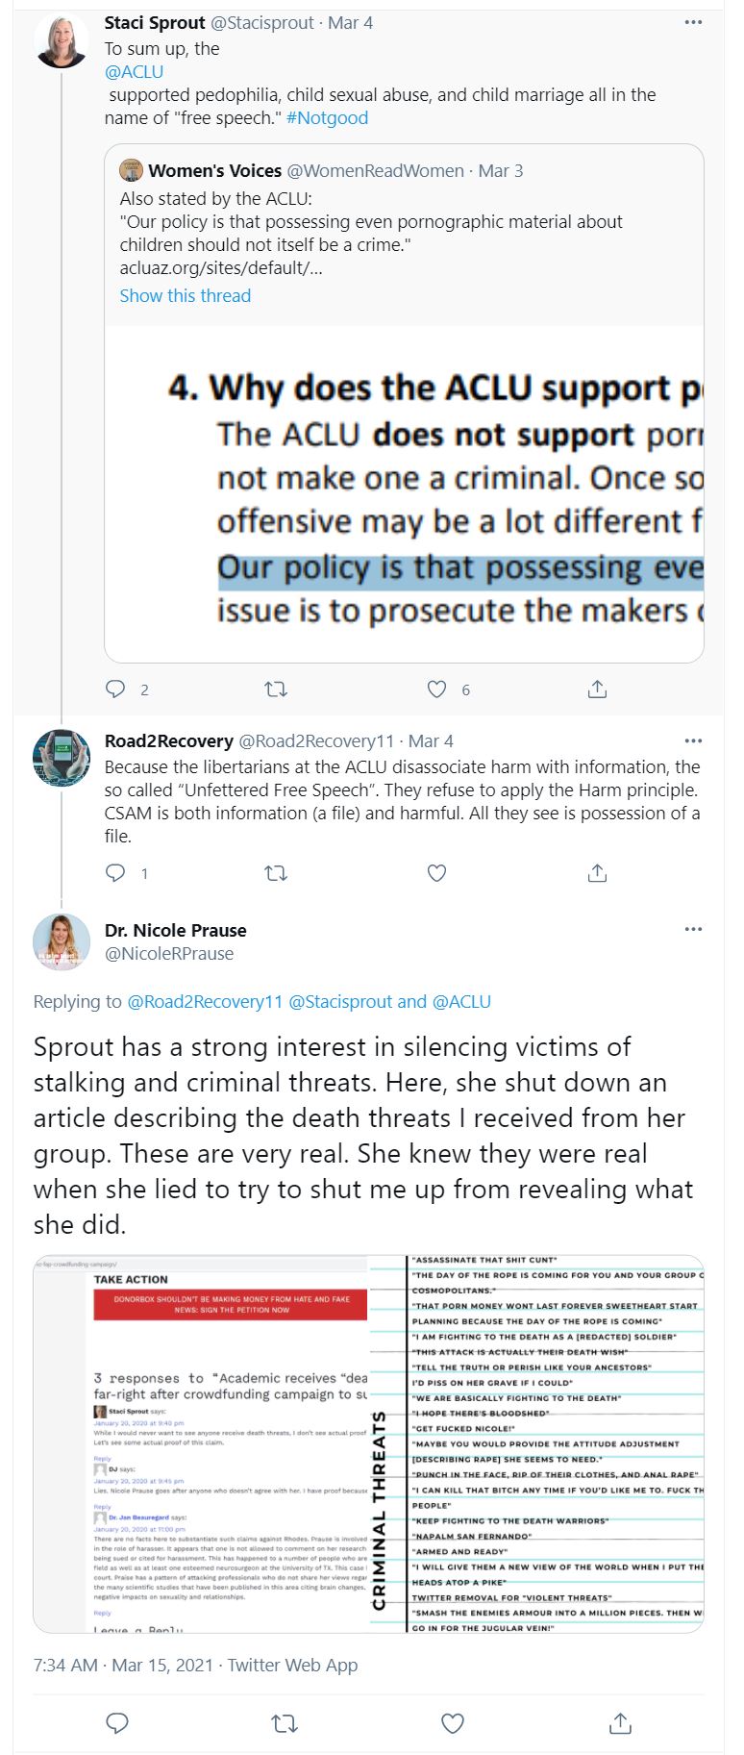Screen dimensions: 744x1755
Task: Open the @ACLU mention in Staci's tweet
Action: [134, 72]
